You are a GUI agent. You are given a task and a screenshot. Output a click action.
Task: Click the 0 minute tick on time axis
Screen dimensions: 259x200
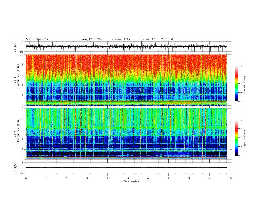coord(26,178)
